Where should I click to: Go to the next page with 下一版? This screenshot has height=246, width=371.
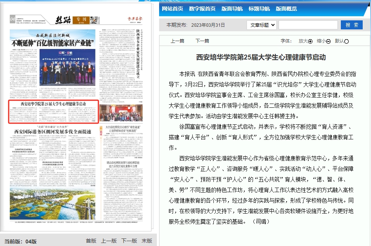pos(129,241)
